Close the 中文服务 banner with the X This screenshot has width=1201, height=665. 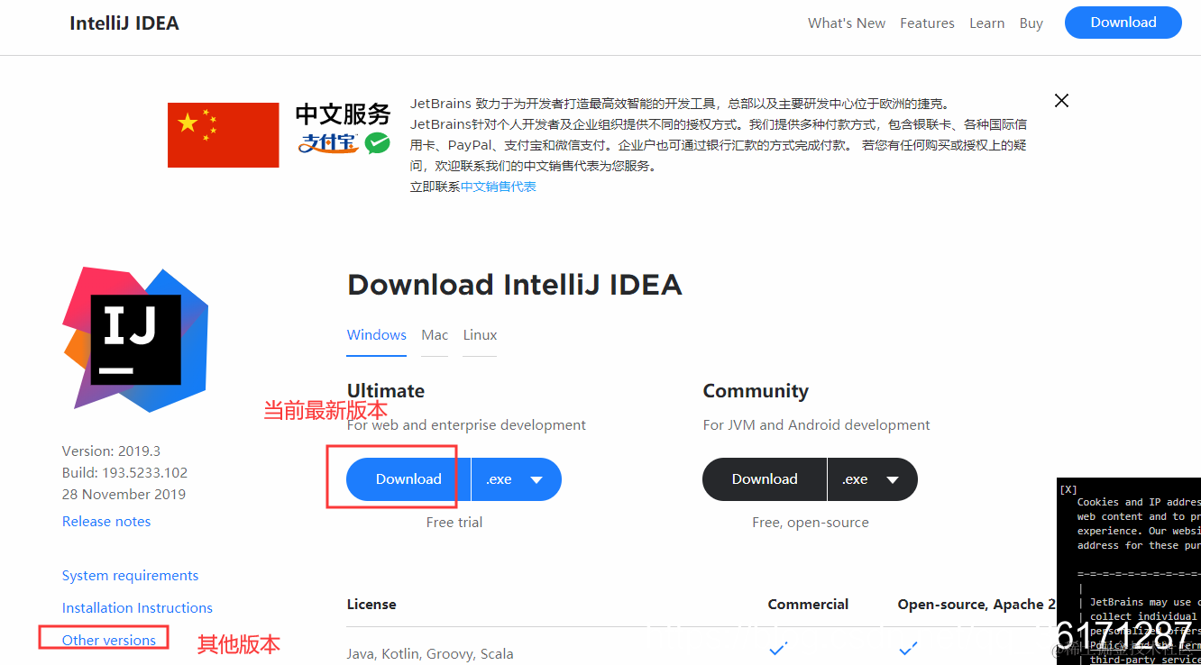1061,100
